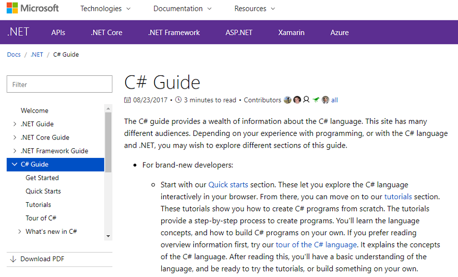Screen dimensions: 458x277
Task: Show all contributors link
Action: pos(334,100)
